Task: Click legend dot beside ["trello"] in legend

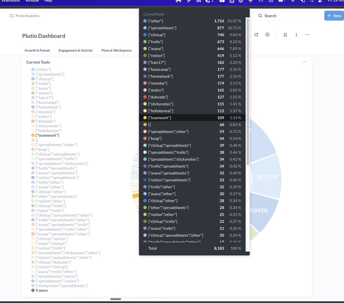Action: point(33,84)
